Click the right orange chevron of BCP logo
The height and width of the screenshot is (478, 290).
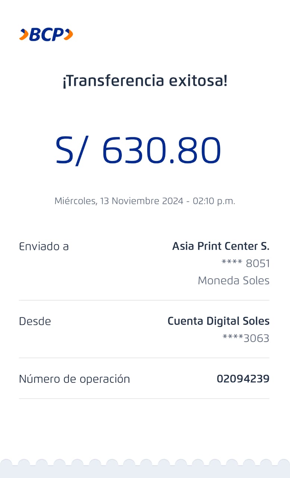click(x=68, y=35)
